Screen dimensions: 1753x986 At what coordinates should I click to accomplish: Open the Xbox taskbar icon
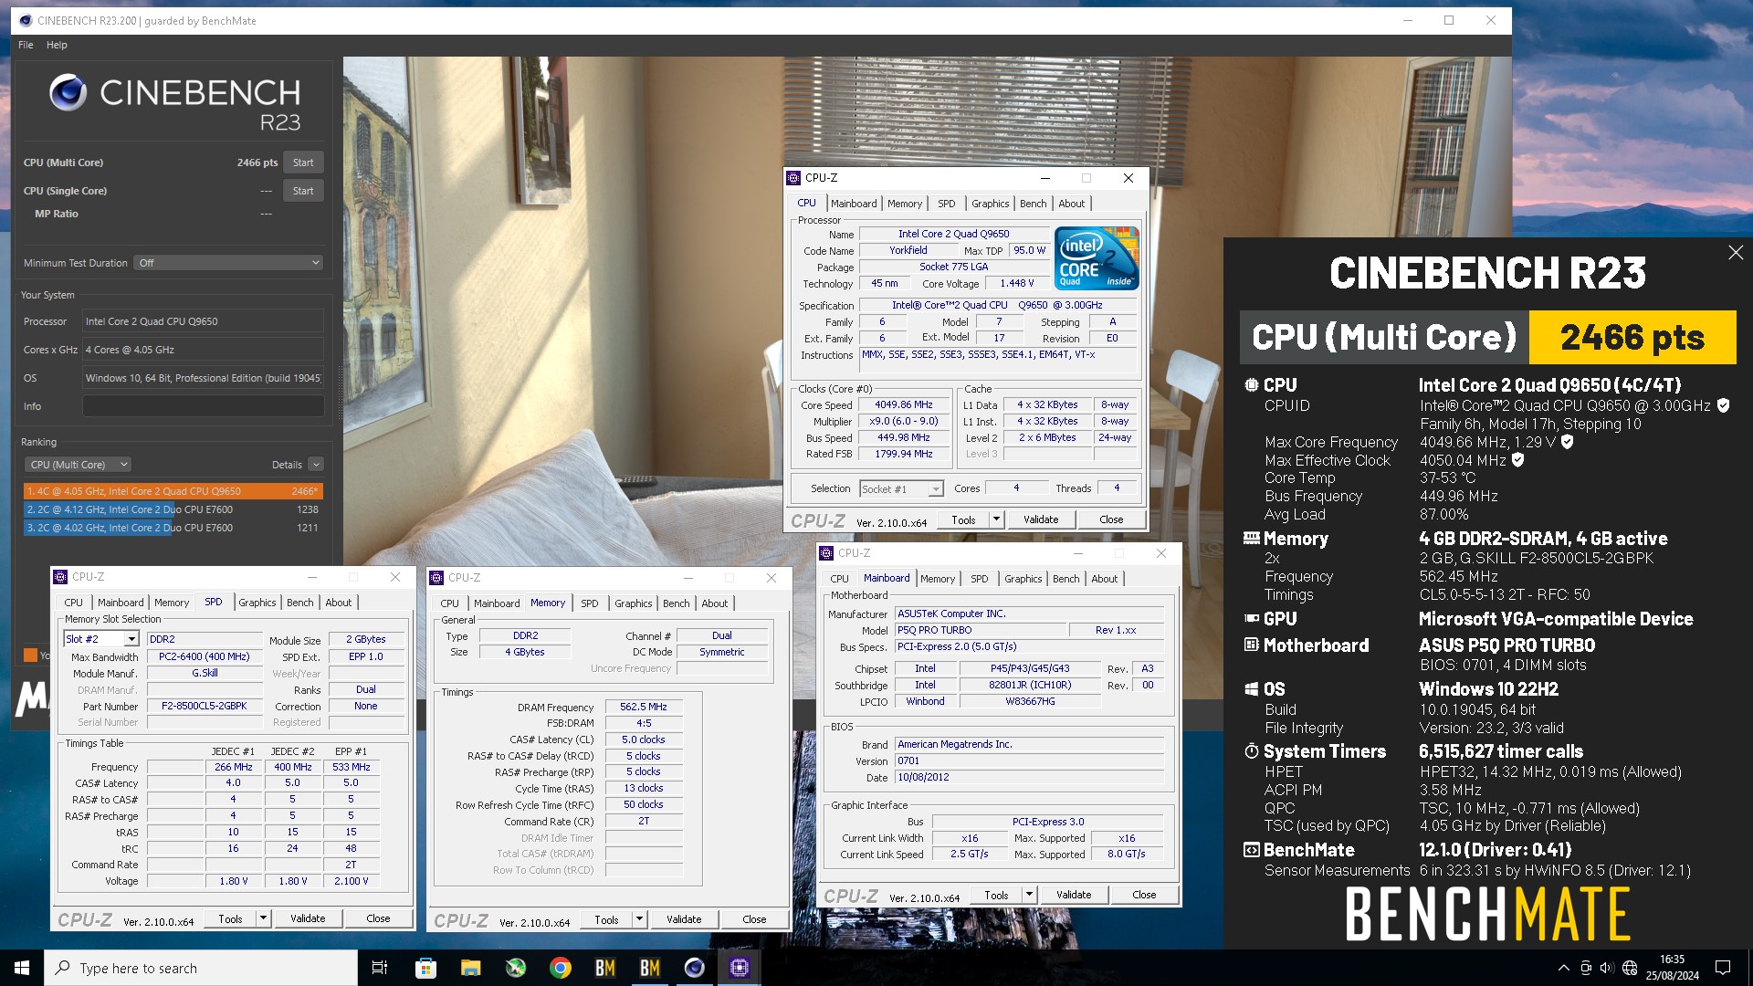tap(516, 968)
